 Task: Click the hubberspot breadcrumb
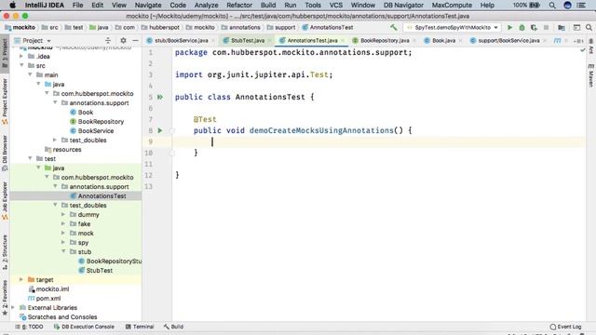tap(164, 27)
